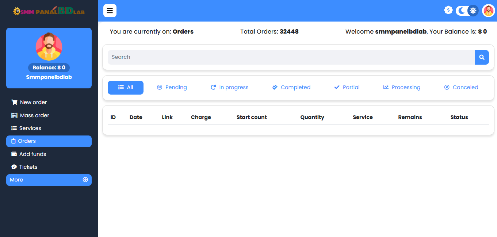Image resolution: width=497 pixels, height=237 pixels.
Task: Click the SMM Panel BD Lab logo
Action: coord(49,11)
